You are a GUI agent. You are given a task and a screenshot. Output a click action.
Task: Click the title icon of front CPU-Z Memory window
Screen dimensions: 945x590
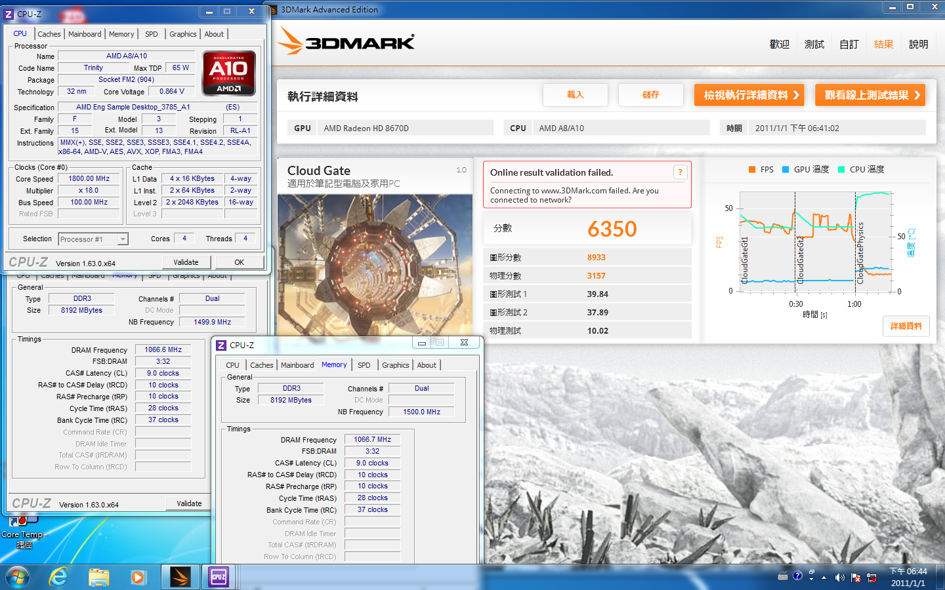coord(221,345)
